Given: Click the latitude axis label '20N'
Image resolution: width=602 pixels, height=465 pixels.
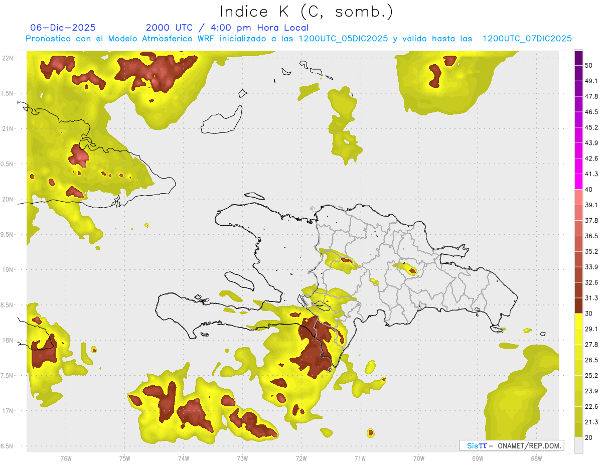Looking at the screenshot, I should (8, 199).
